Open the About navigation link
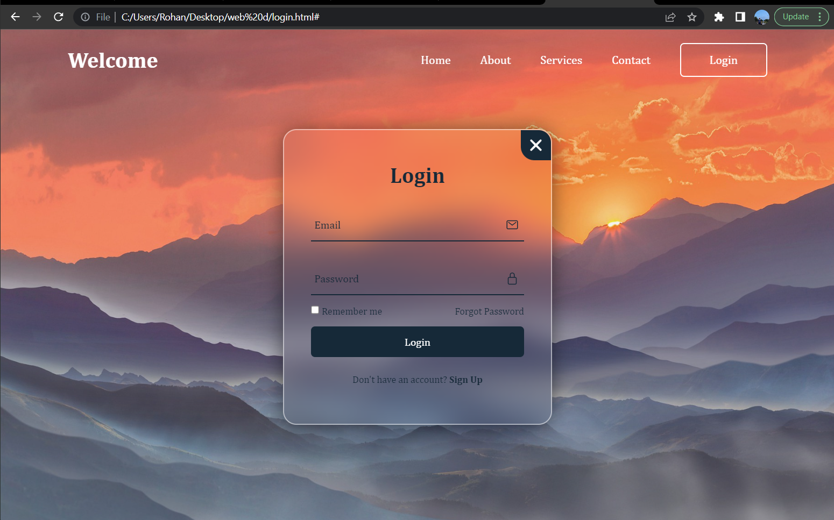Image resolution: width=834 pixels, height=520 pixels. (495, 60)
